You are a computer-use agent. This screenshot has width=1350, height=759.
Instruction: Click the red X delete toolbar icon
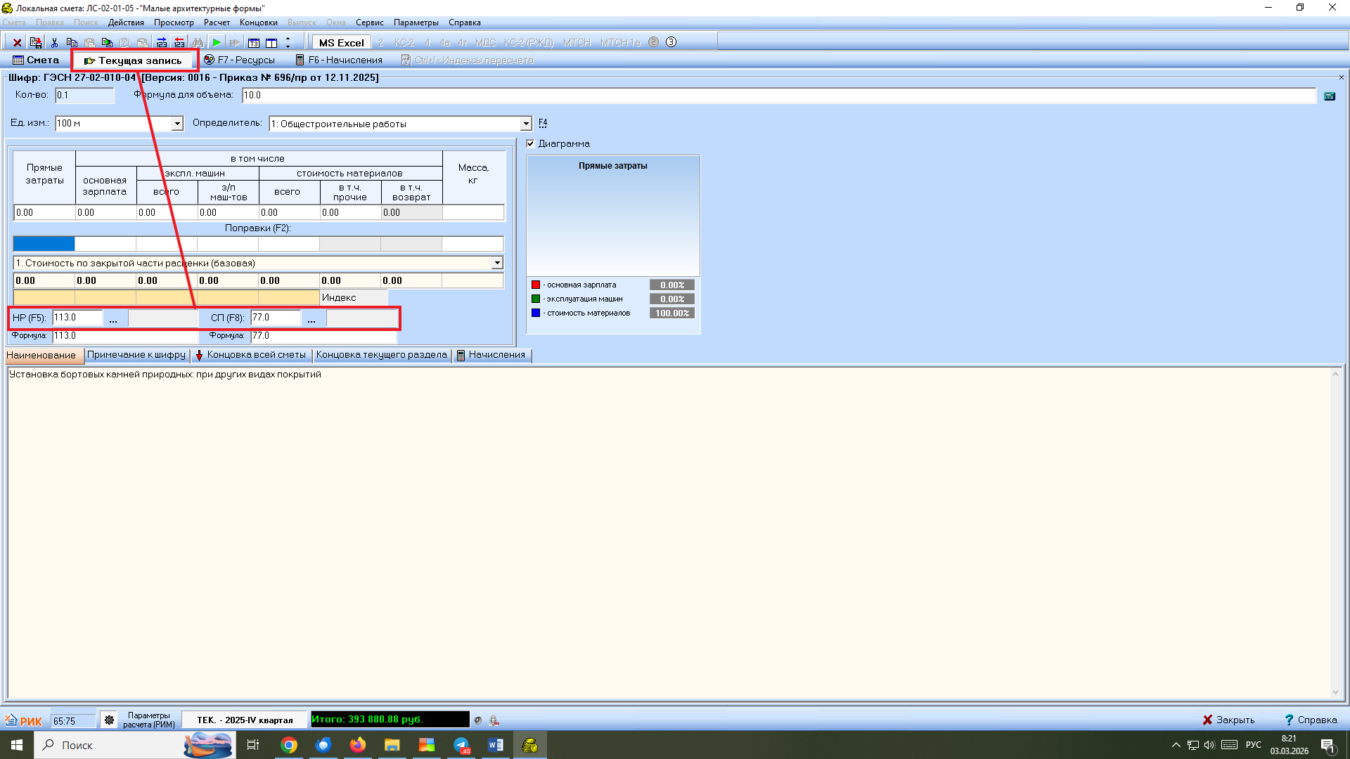point(18,43)
